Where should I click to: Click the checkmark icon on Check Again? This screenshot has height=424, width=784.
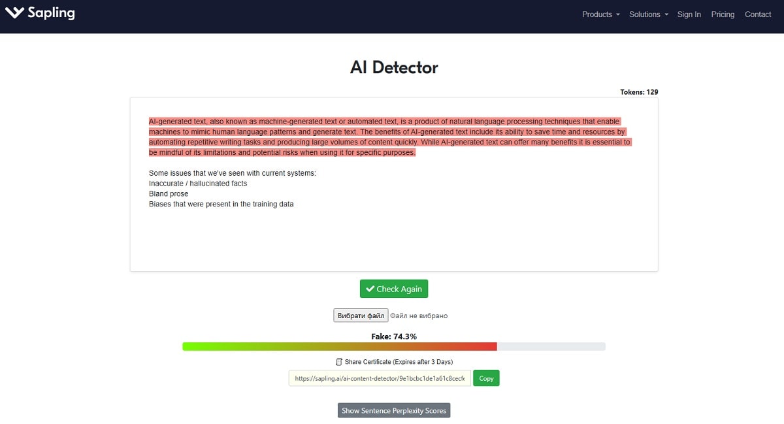tap(371, 288)
